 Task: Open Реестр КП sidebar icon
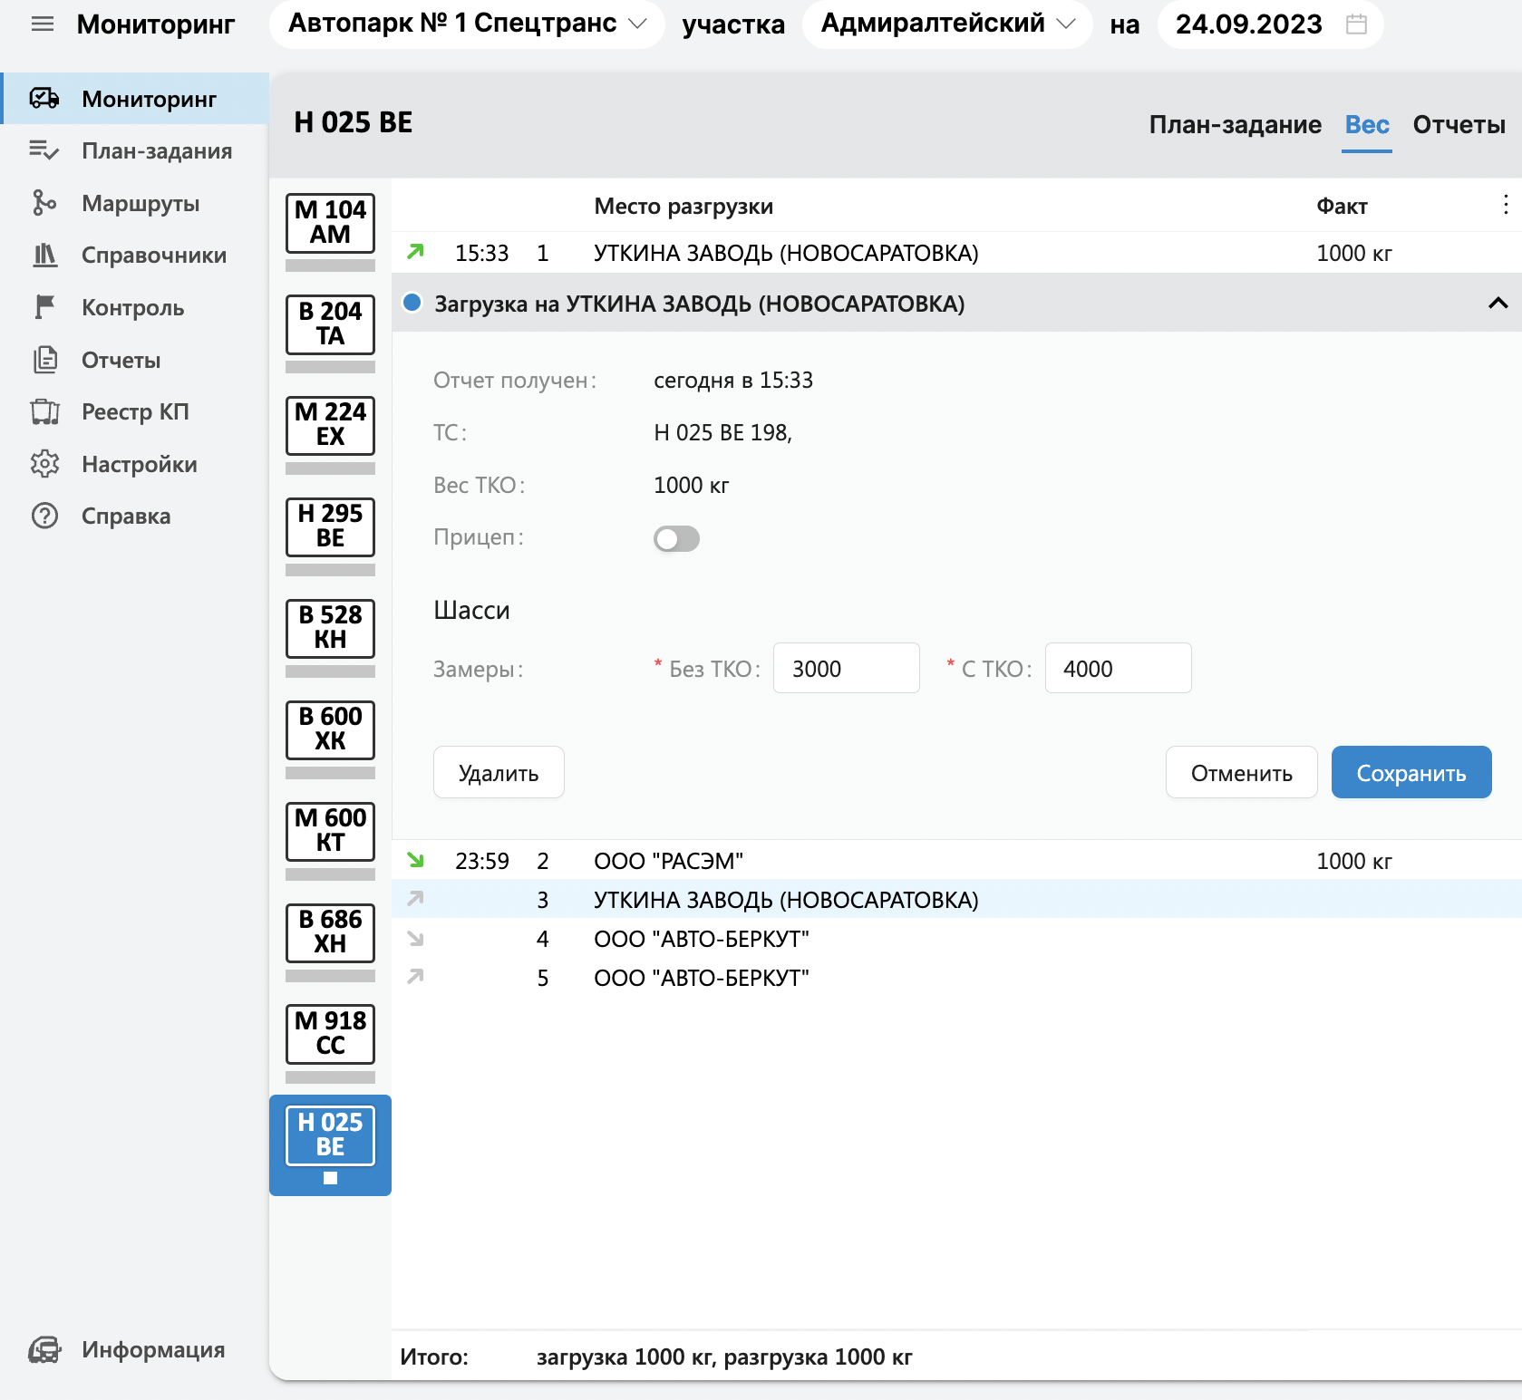(x=44, y=412)
